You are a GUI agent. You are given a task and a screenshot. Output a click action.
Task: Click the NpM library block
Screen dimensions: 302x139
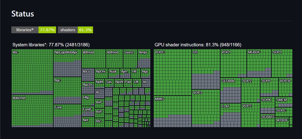point(100,83)
